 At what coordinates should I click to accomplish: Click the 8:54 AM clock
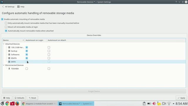(x=182, y=104)
